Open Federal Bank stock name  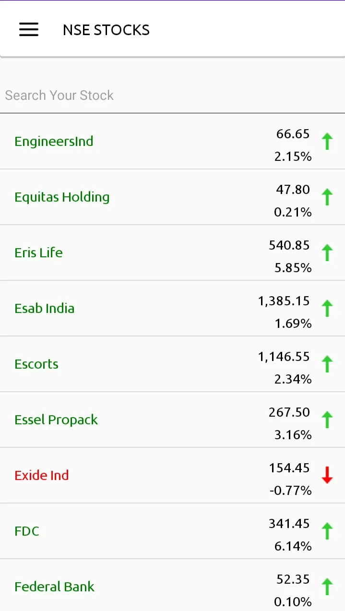(54, 587)
